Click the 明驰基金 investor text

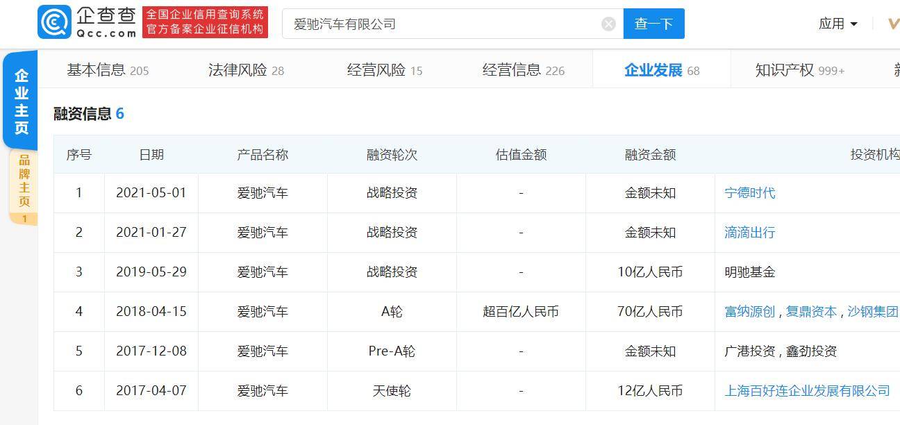(x=749, y=272)
